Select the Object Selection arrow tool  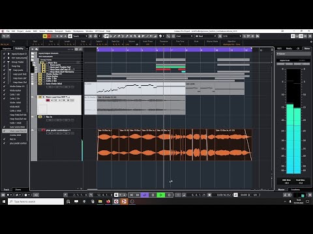(106, 36)
